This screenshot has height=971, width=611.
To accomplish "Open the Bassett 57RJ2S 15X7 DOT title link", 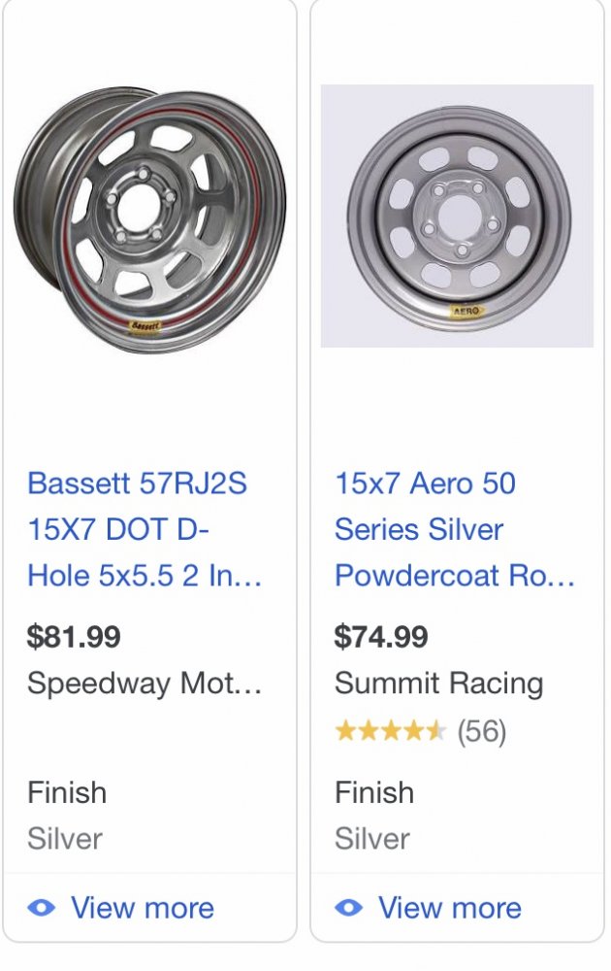I will 145,529.
